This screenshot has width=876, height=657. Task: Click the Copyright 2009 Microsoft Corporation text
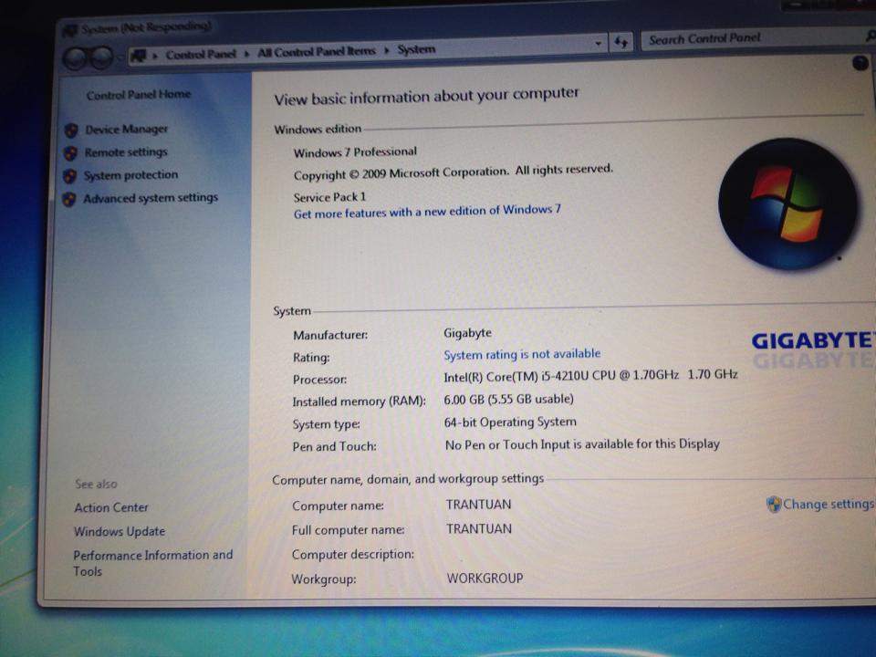click(454, 172)
